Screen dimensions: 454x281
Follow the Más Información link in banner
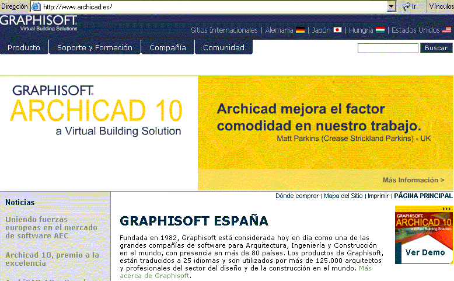(413, 180)
